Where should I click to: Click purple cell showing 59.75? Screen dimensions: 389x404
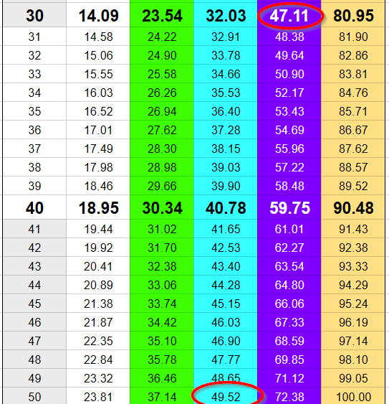click(x=289, y=207)
